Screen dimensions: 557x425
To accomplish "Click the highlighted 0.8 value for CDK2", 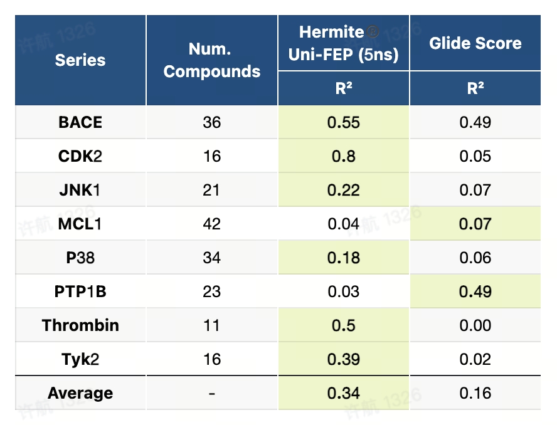I will (343, 156).
